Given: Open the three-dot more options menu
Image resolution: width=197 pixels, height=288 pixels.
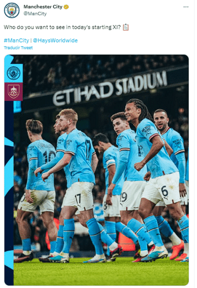Looking at the screenshot, I should point(186,7).
